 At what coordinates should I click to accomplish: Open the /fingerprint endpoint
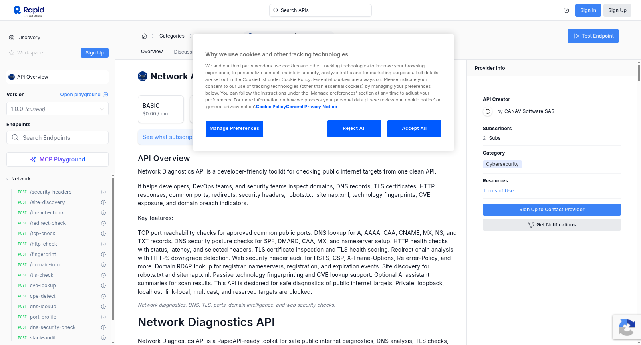(43, 254)
